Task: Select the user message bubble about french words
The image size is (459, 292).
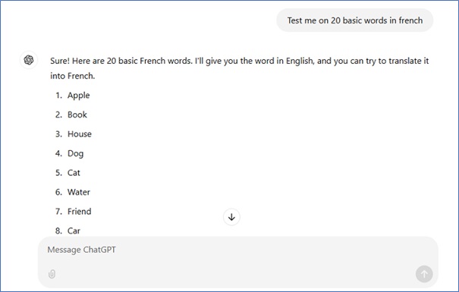Action: point(355,20)
